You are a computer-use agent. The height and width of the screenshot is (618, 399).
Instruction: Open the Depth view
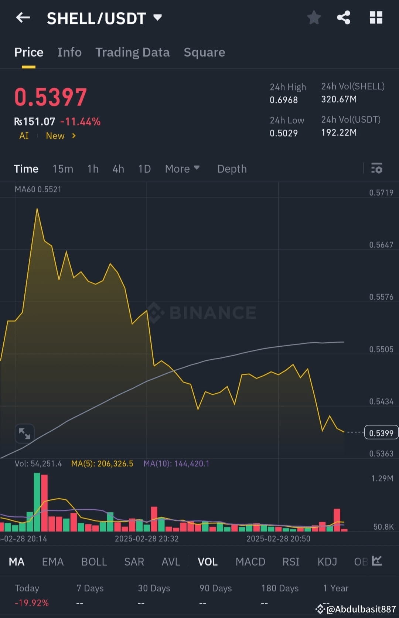pyautogui.click(x=232, y=169)
